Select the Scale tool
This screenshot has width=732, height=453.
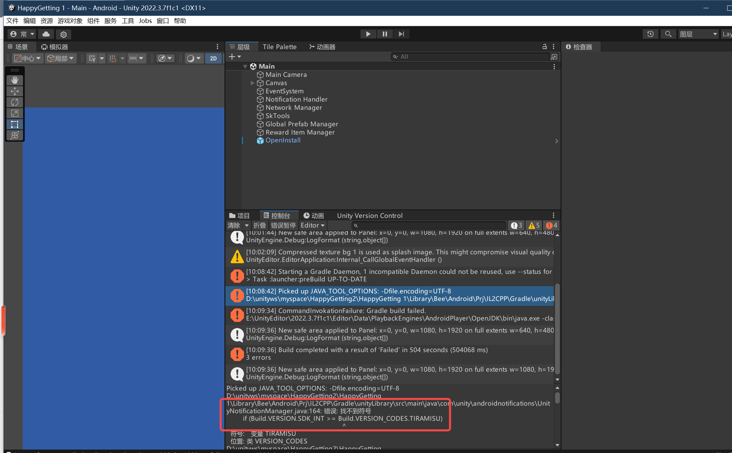click(14, 113)
